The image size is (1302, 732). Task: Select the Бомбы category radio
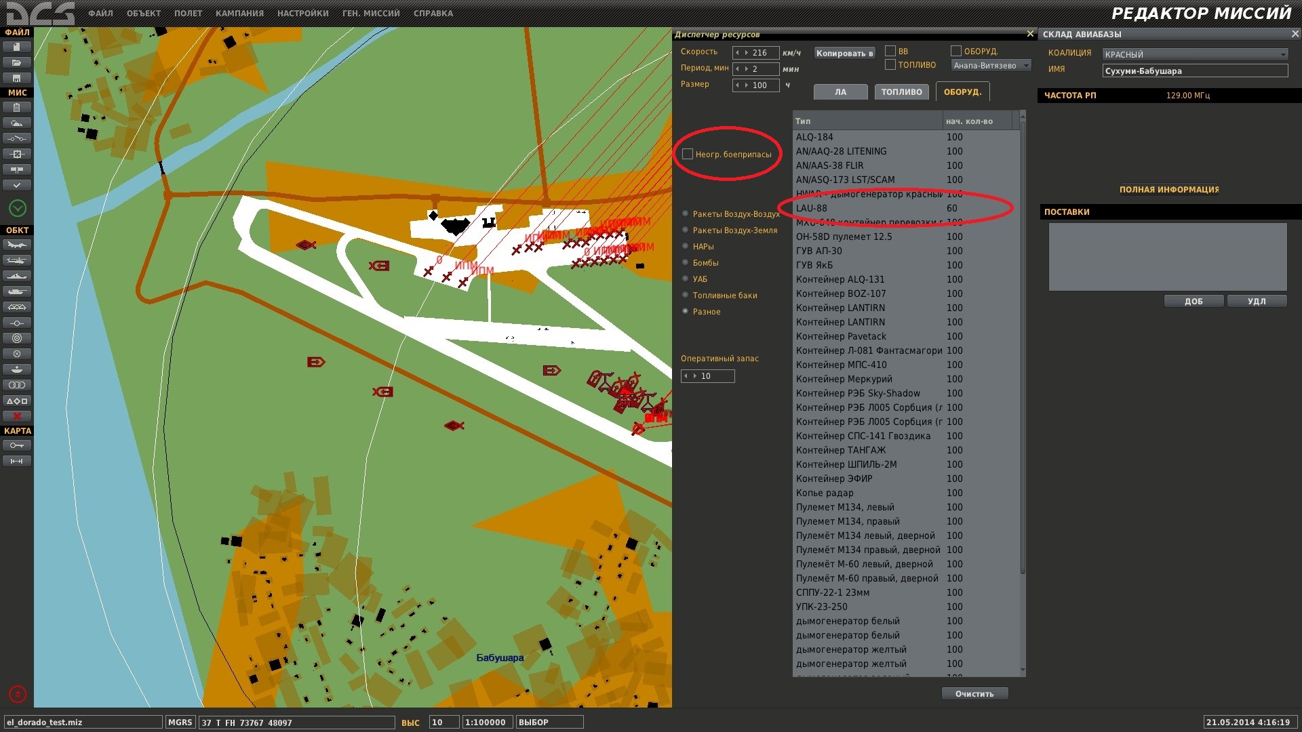point(686,262)
